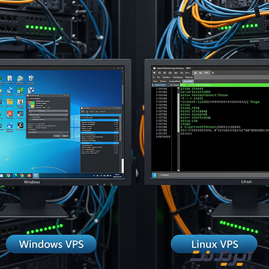Open the second dropdown in the Windows-logo dialog
269x269 pixels.
[48, 115]
